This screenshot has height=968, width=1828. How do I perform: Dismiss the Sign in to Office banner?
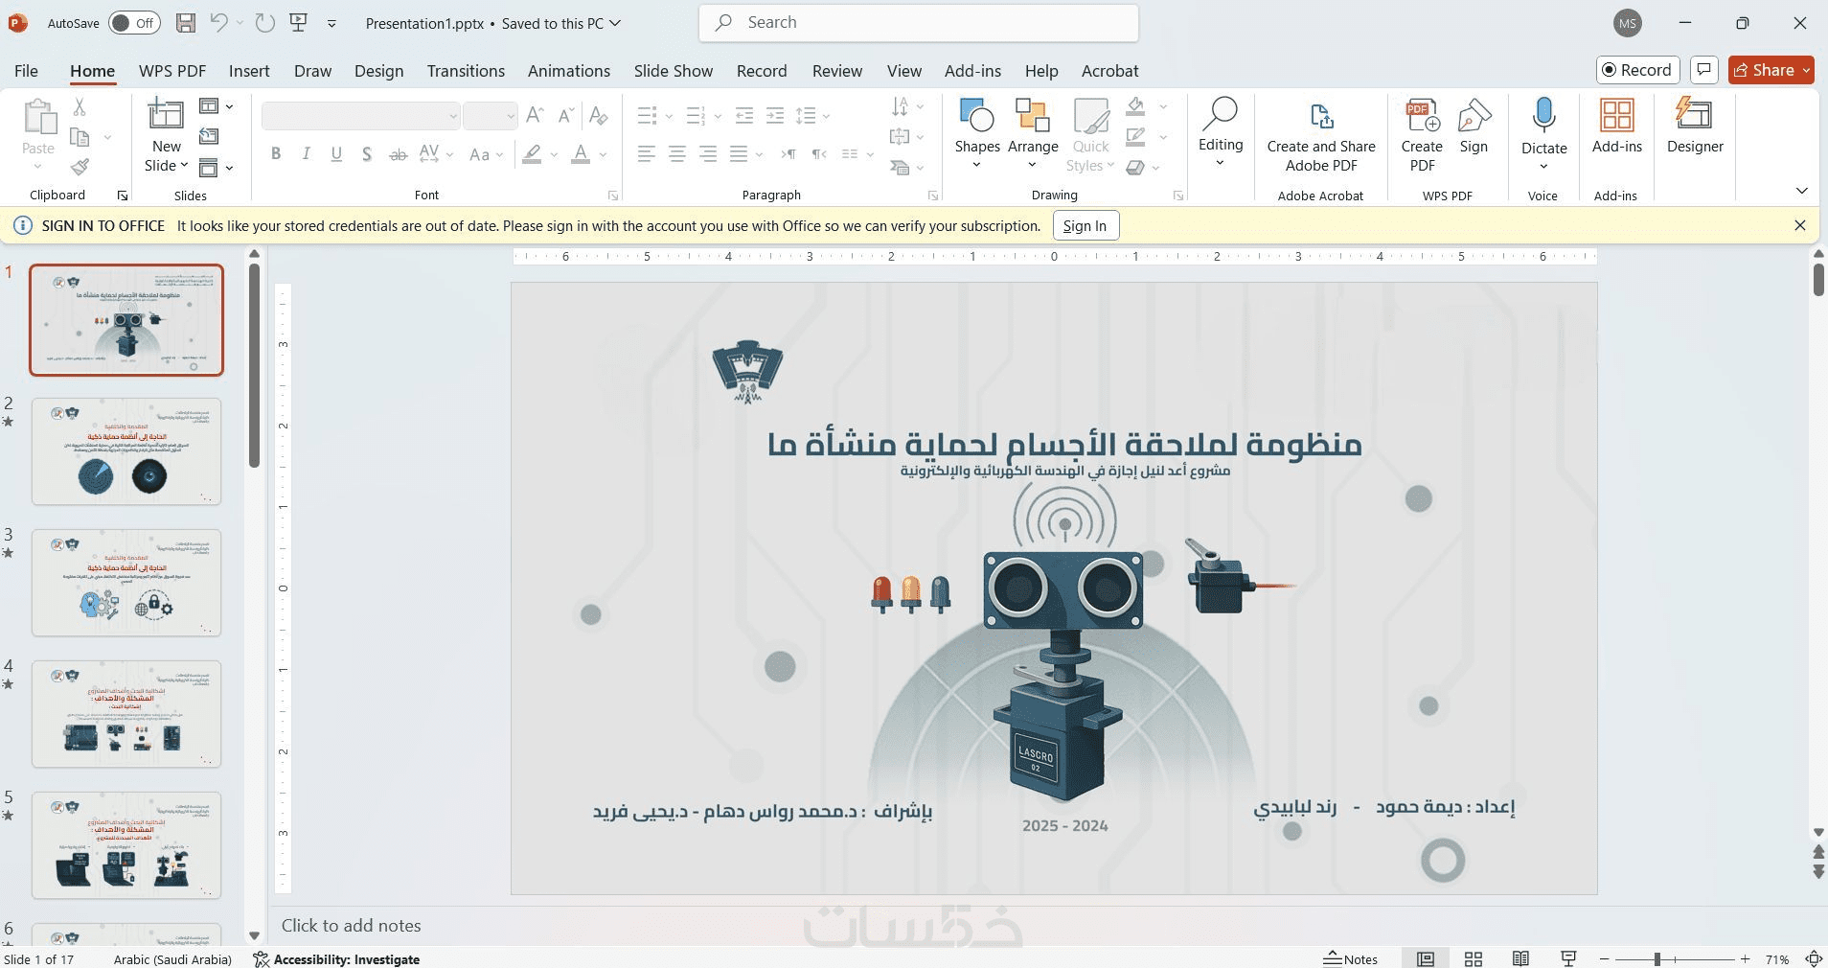[x=1800, y=225]
